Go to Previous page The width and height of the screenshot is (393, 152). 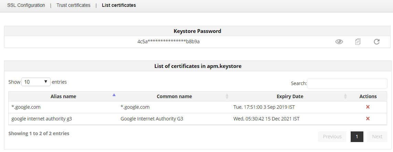click(x=332, y=137)
